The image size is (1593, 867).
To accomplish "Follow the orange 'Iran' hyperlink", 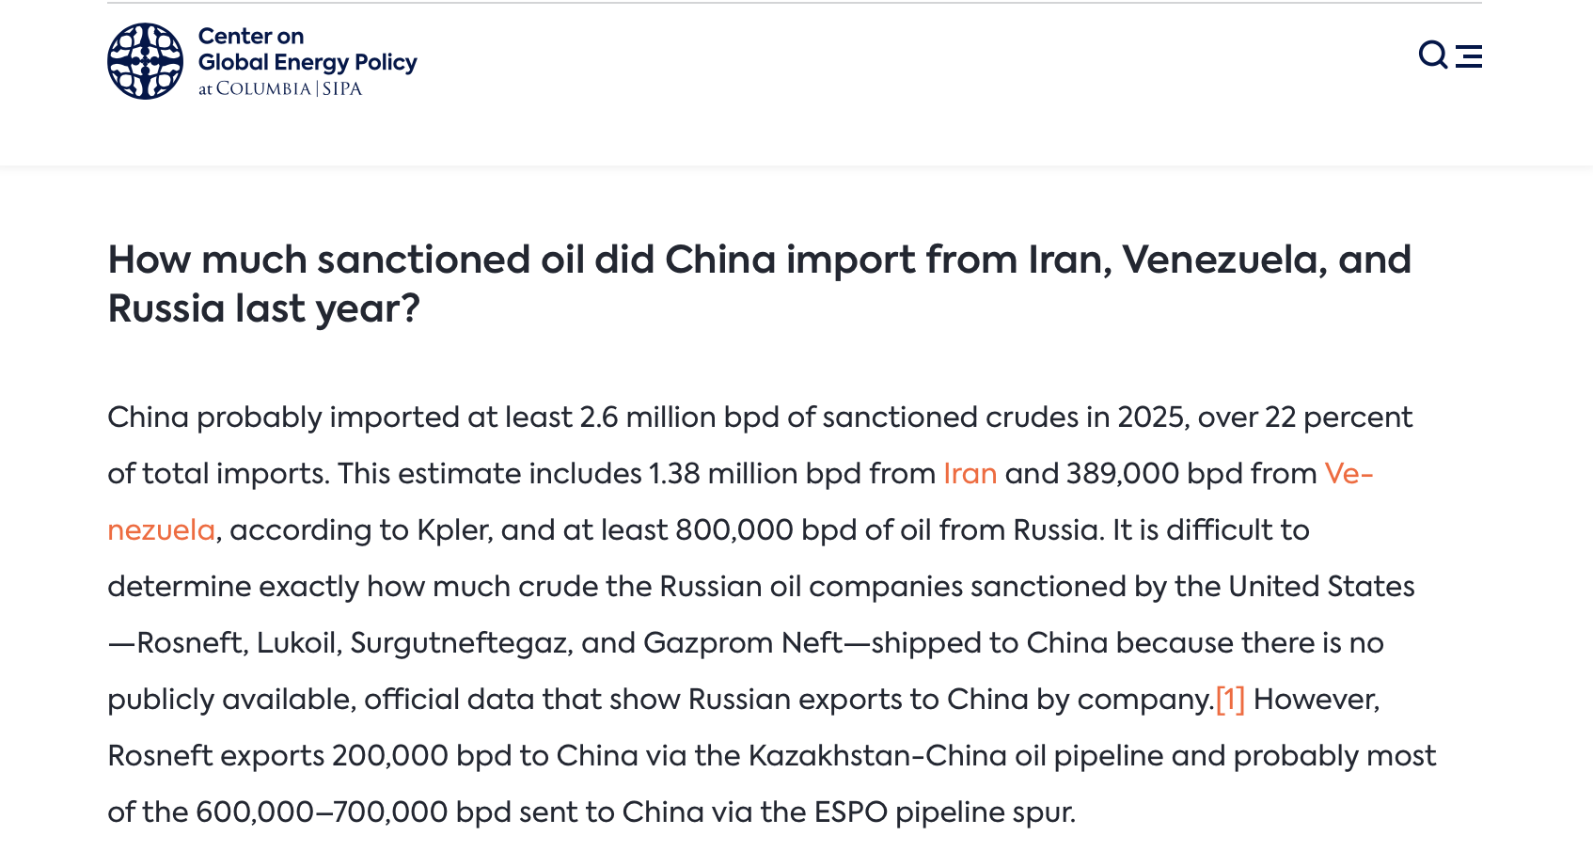I will pos(970,473).
